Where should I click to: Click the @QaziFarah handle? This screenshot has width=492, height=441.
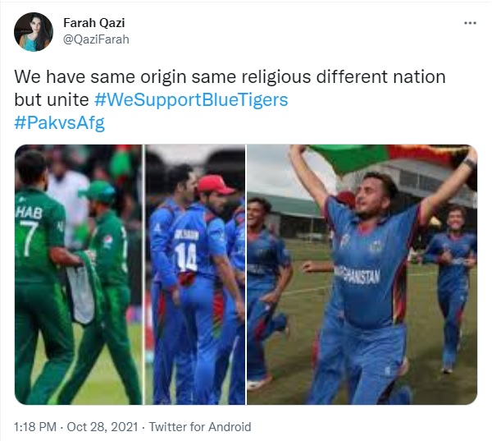point(96,39)
